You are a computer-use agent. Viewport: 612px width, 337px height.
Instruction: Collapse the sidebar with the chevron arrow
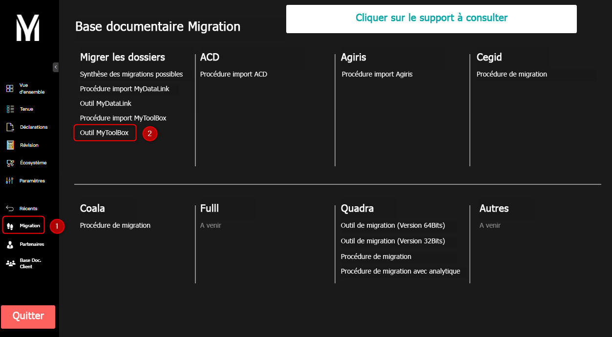coord(56,67)
